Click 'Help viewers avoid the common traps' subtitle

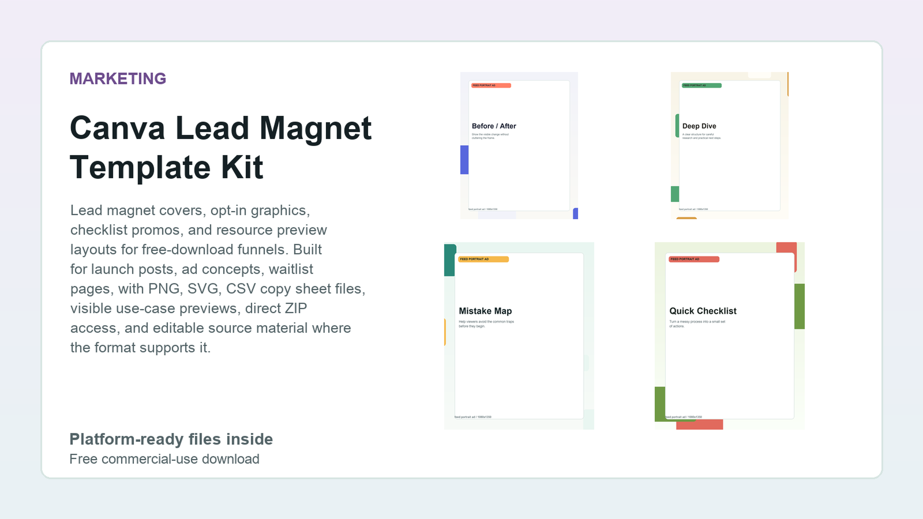pos(486,324)
